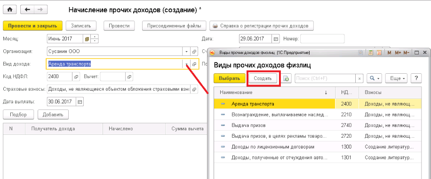Click Взносы column header
This screenshot has width=431, height=179.
pyautogui.click(x=390, y=93)
